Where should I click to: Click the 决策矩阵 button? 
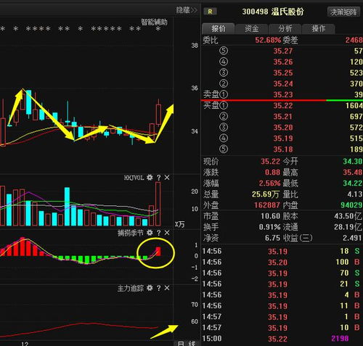343,12
